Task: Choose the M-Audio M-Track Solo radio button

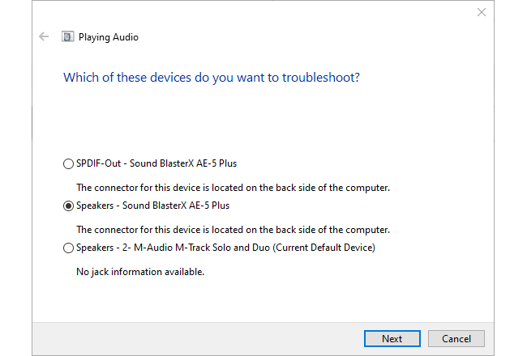Action: pos(68,248)
